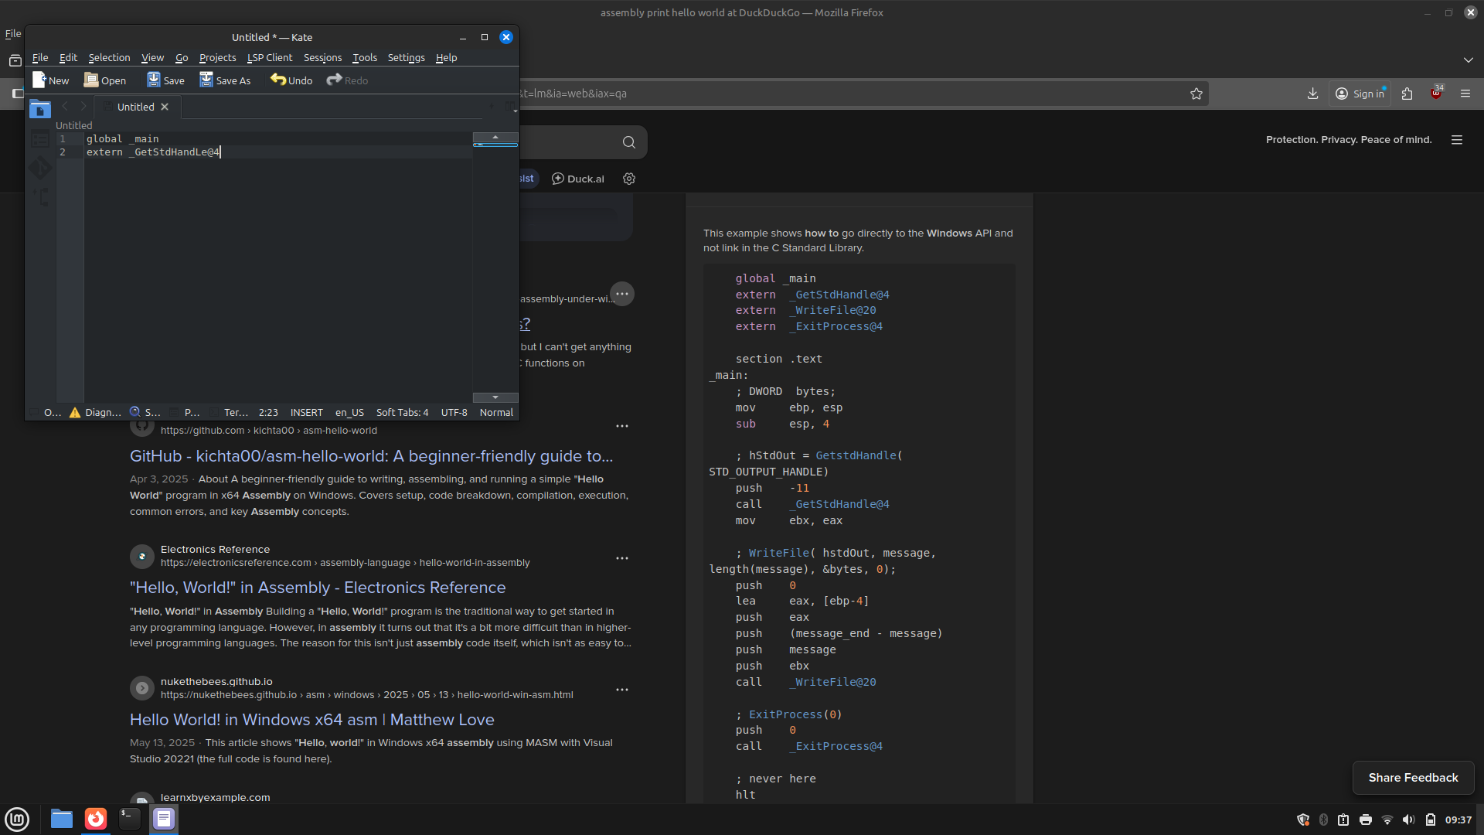Open the Soft Tabs: 4 indentation dropdown
The height and width of the screenshot is (835, 1484).
click(402, 413)
